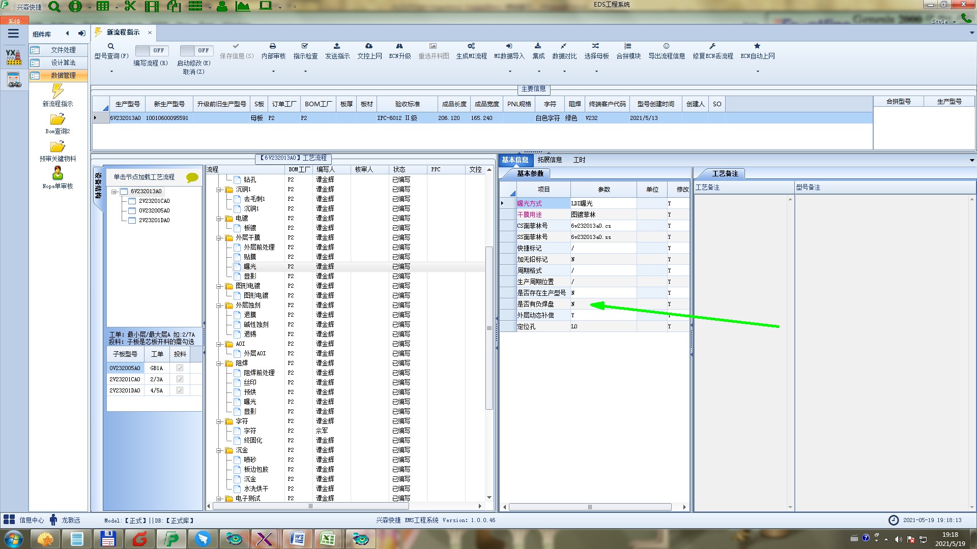The width and height of the screenshot is (977, 549).
Task: Open Bom查询2 folder icon
Action: pos(58,119)
